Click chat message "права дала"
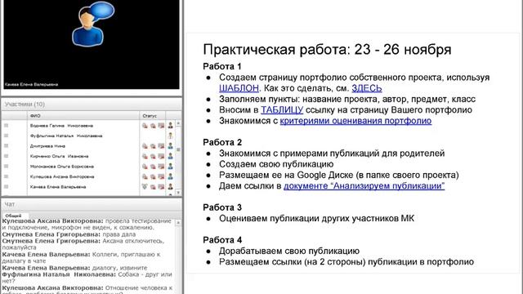523x294 pixels. point(118,234)
